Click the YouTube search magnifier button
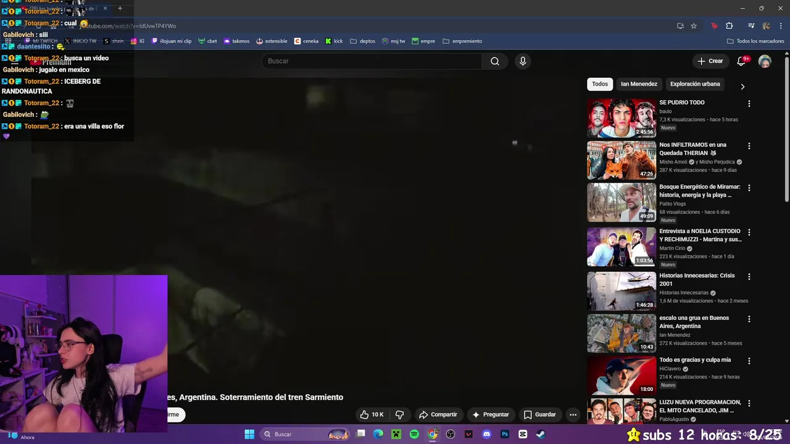The height and width of the screenshot is (444, 790). pyautogui.click(x=494, y=61)
